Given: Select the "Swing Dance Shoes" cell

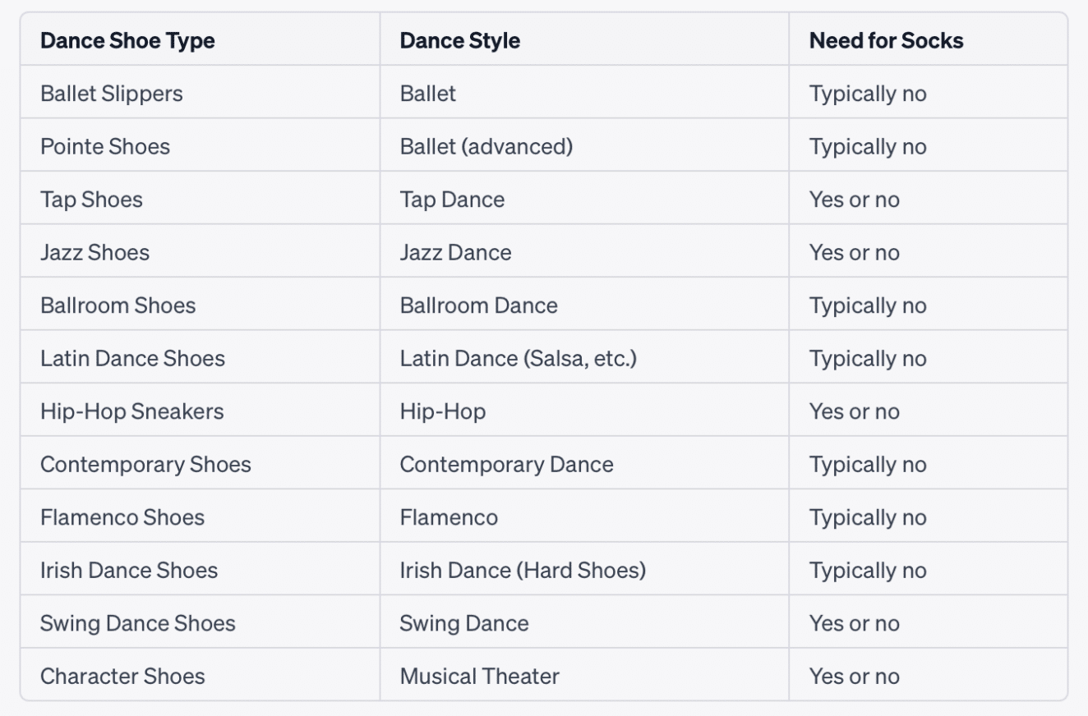Looking at the screenshot, I should 138,623.
